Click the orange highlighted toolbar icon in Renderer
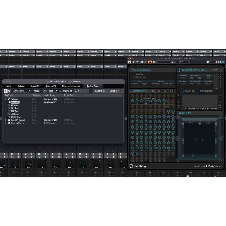This screenshot has width=226, height=226. [x=150, y=62]
